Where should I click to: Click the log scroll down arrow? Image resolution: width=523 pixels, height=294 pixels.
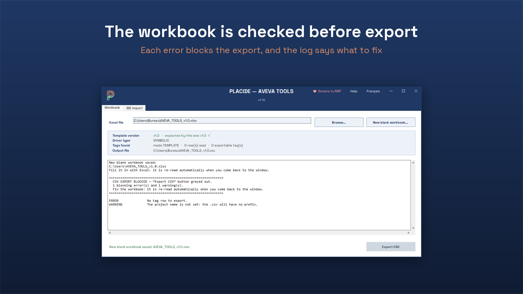coord(413,228)
